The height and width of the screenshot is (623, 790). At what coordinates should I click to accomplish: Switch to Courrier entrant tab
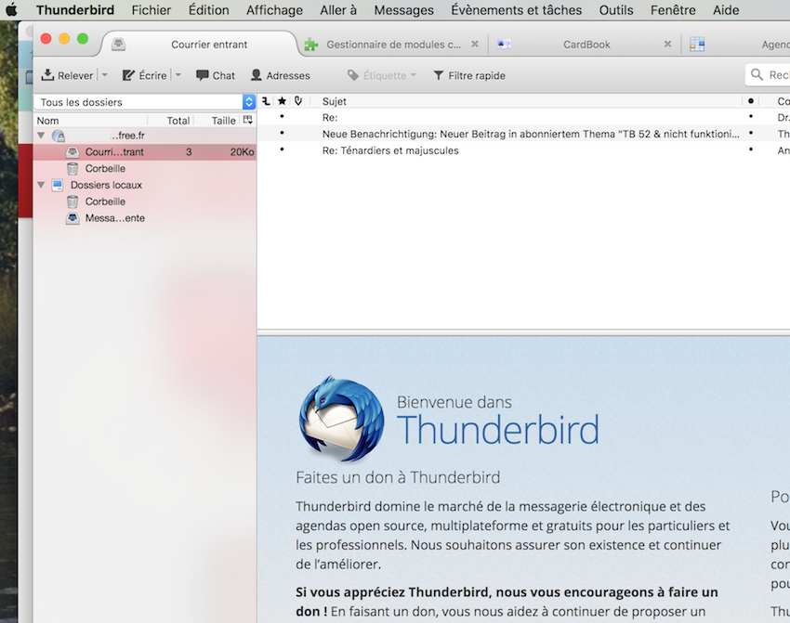(x=201, y=45)
